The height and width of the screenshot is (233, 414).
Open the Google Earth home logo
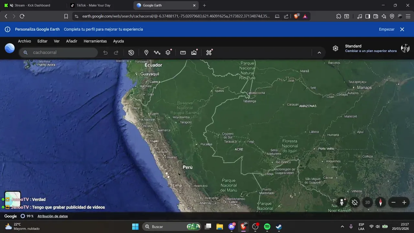[x=10, y=48]
